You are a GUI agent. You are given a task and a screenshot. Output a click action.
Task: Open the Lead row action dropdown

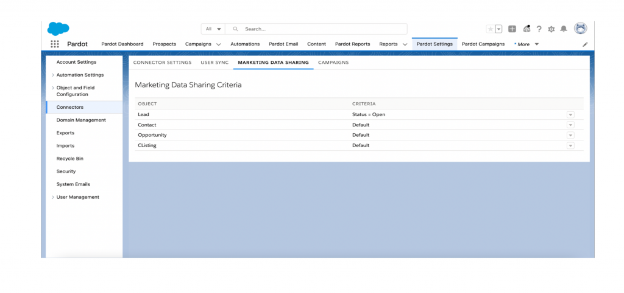(570, 114)
